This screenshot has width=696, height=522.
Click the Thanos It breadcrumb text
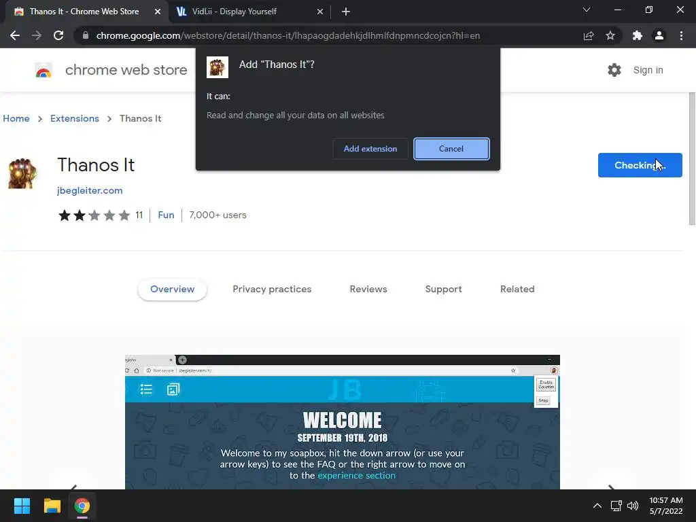[140, 118]
